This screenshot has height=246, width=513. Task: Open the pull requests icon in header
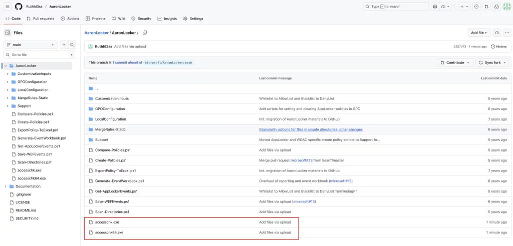(x=486, y=6)
